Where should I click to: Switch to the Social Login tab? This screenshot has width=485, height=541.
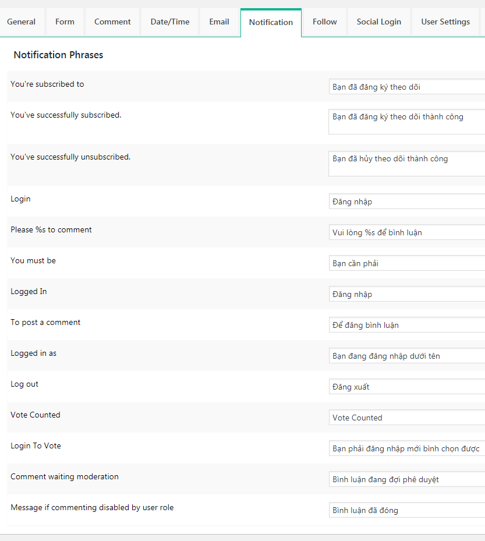click(378, 22)
